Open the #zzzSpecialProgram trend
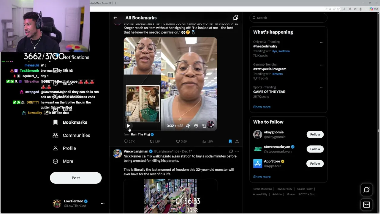The height and width of the screenshot is (214, 380). point(270,69)
